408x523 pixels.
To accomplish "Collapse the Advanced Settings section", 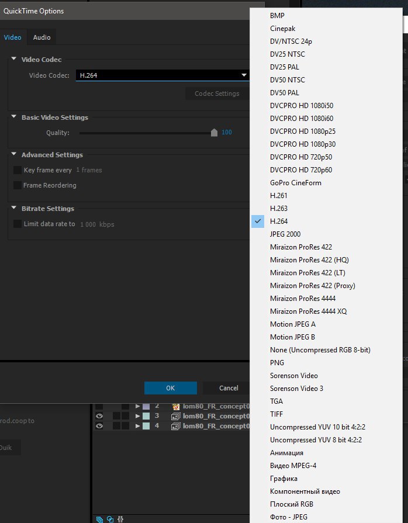I will click(13, 154).
